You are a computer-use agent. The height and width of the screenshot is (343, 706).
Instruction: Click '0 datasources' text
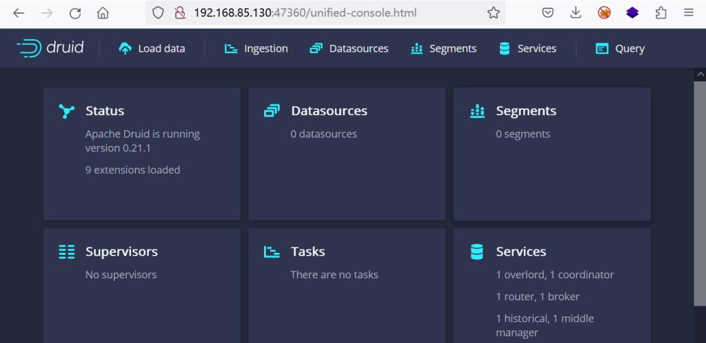[x=324, y=134]
